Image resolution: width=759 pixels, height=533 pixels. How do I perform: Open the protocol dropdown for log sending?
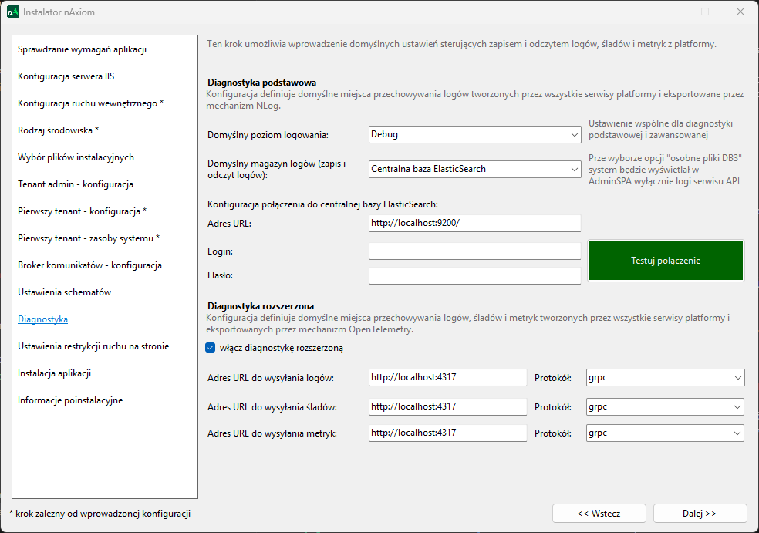[665, 378]
